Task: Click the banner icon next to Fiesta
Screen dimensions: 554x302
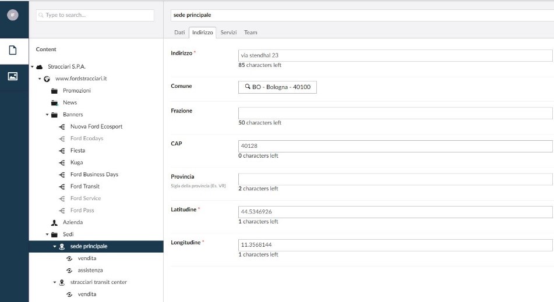Action: [62, 151]
